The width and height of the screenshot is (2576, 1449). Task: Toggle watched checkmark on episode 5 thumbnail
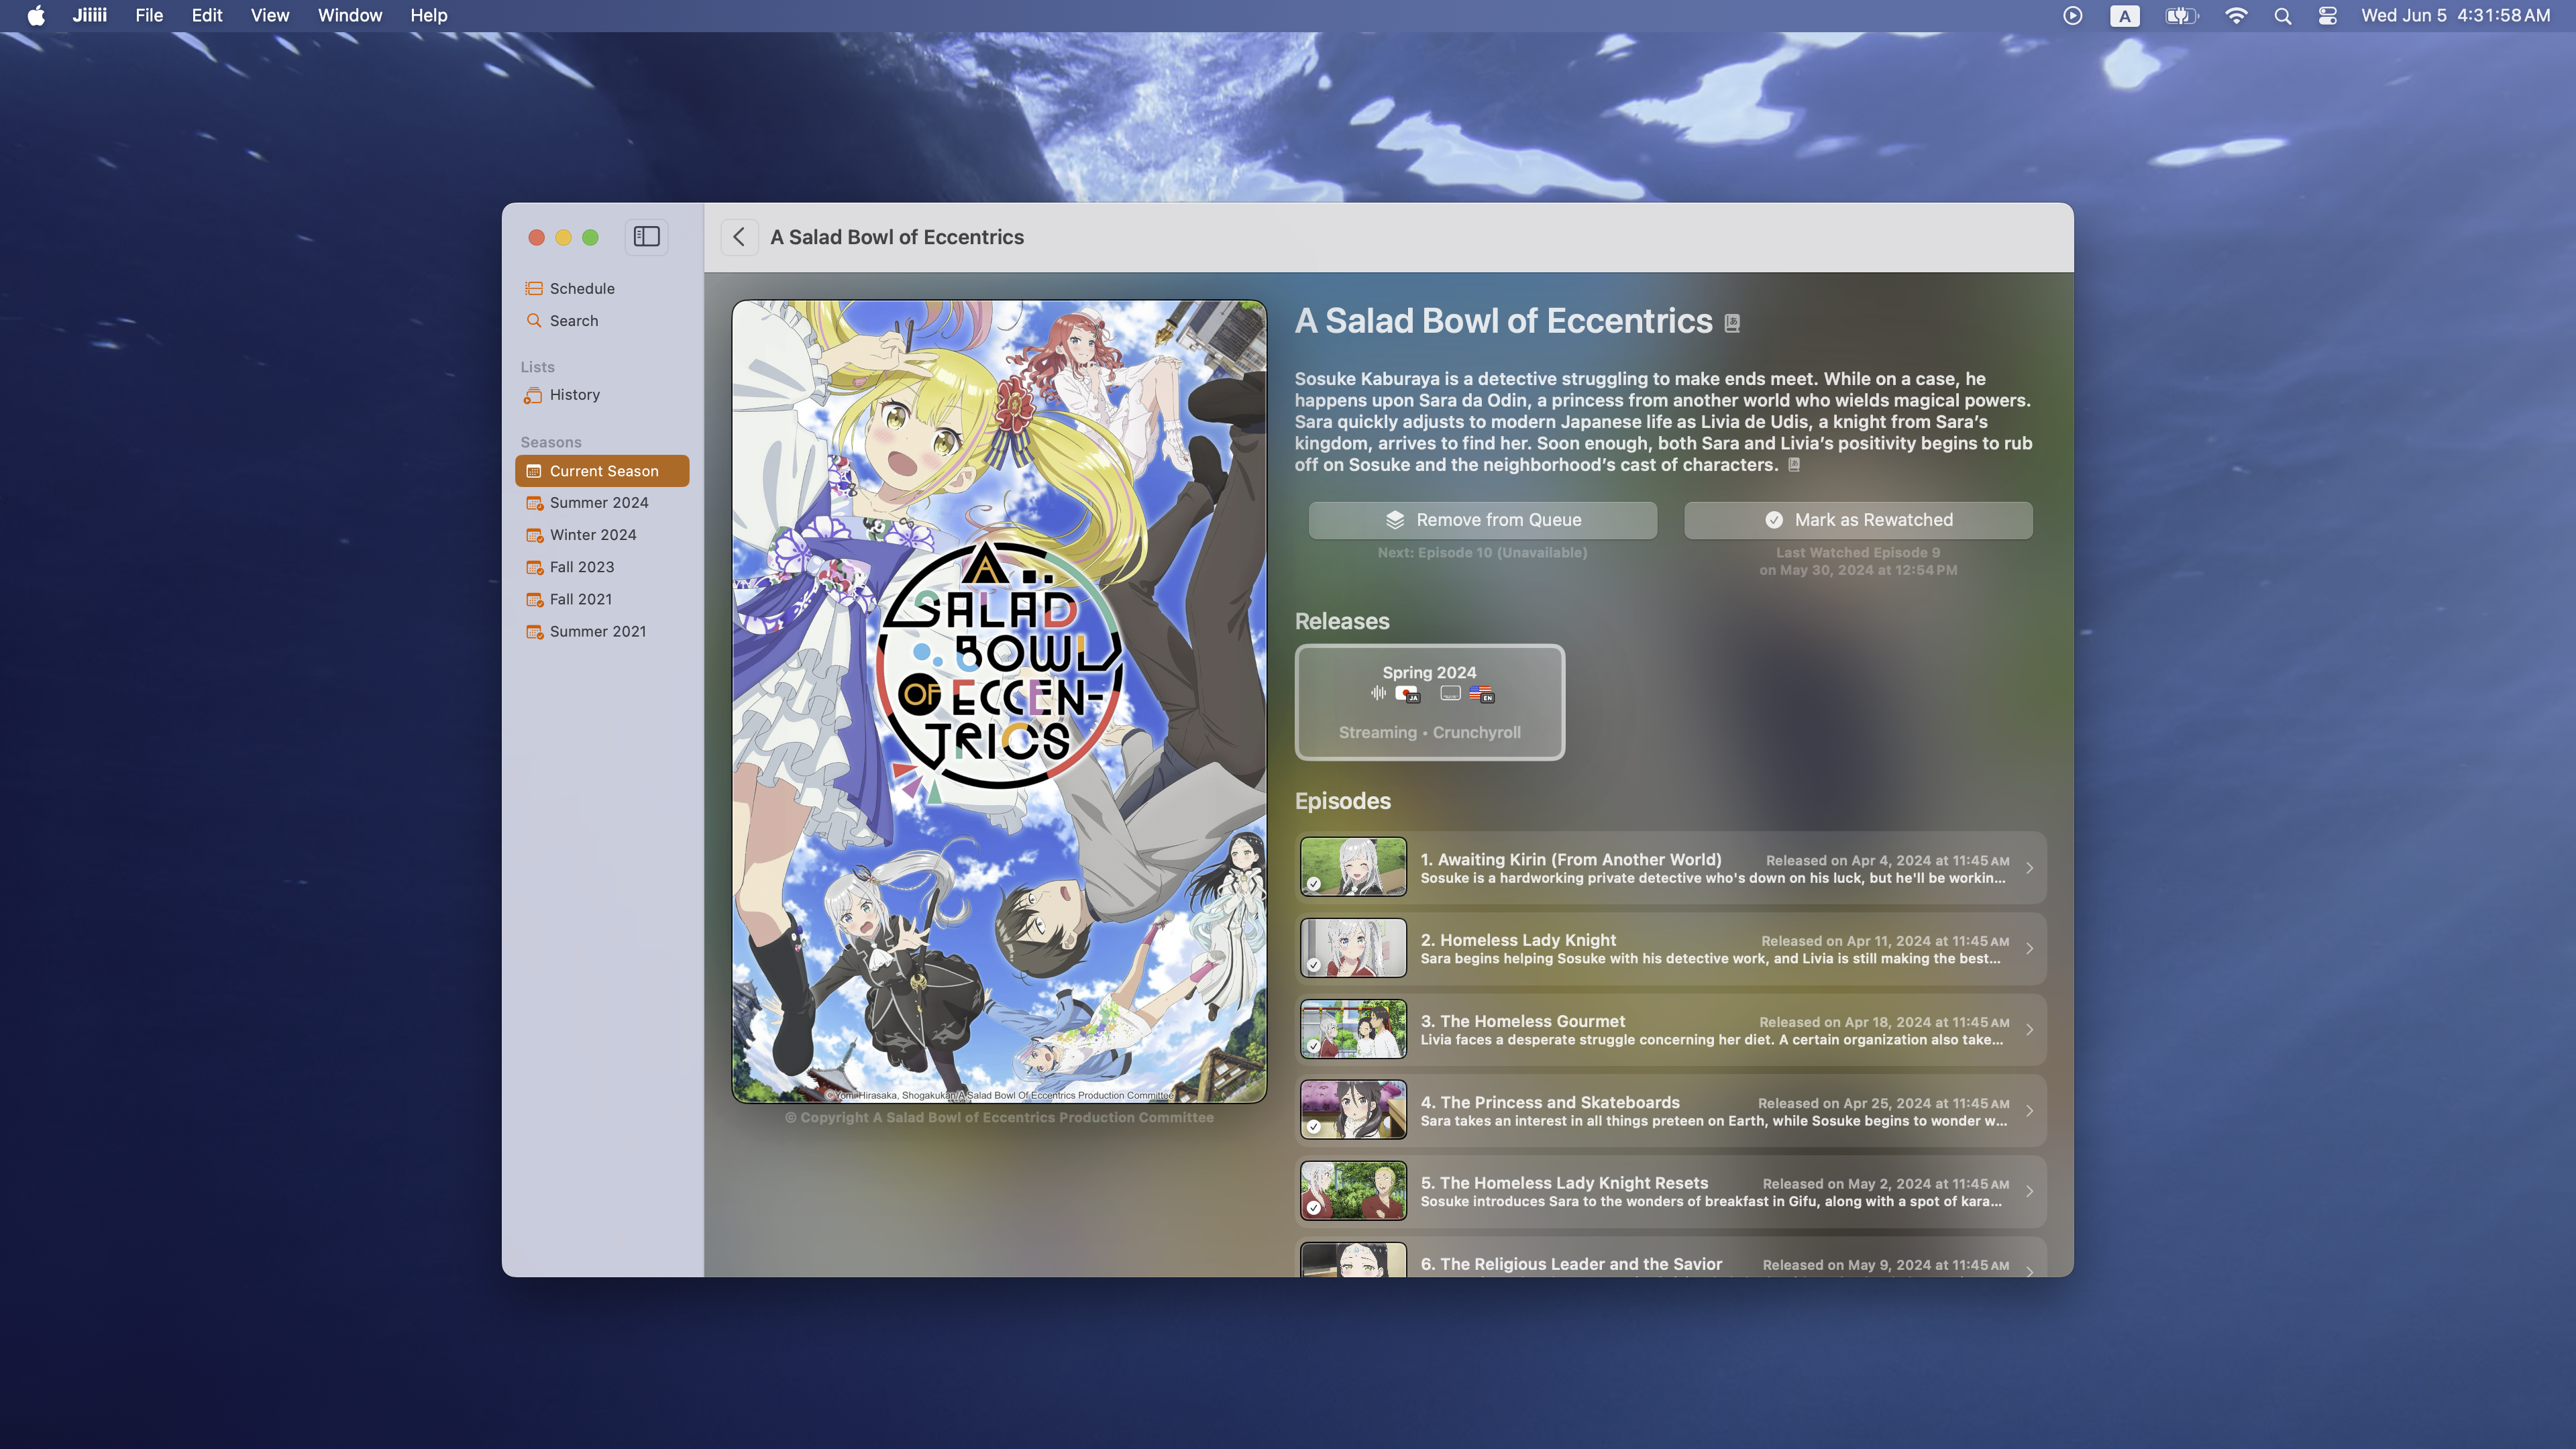(x=1314, y=1208)
